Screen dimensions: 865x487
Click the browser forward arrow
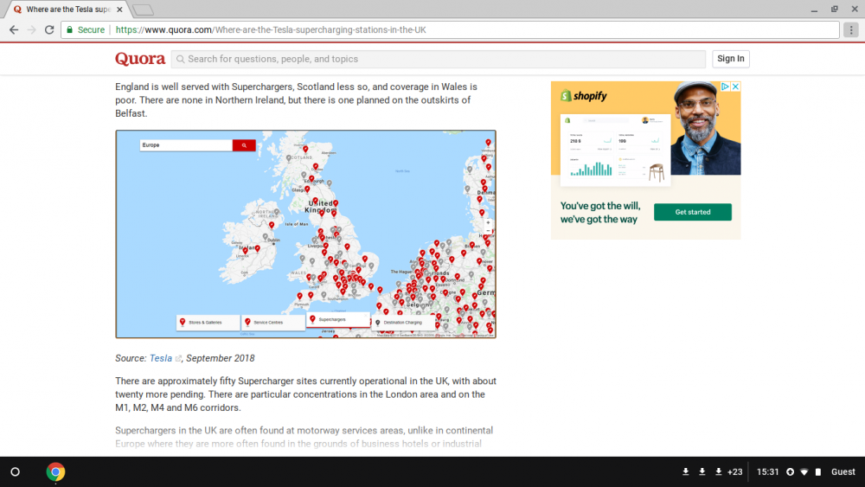31,29
